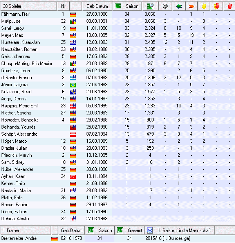
Task: Select player Höwedes, Benedikt
Action: 20,120
